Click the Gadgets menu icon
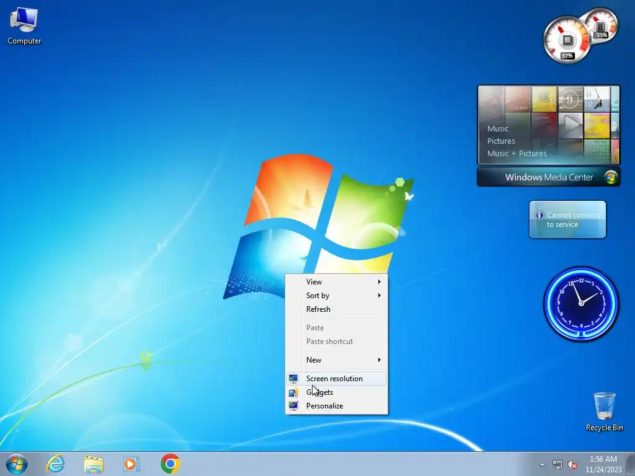The width and height of the screenshot is (635, 476). (x=293, y=392)
